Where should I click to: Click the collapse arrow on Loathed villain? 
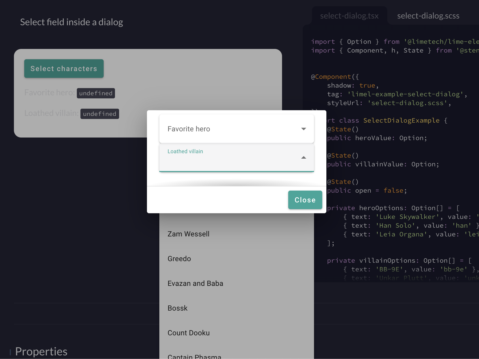[304, 157]
